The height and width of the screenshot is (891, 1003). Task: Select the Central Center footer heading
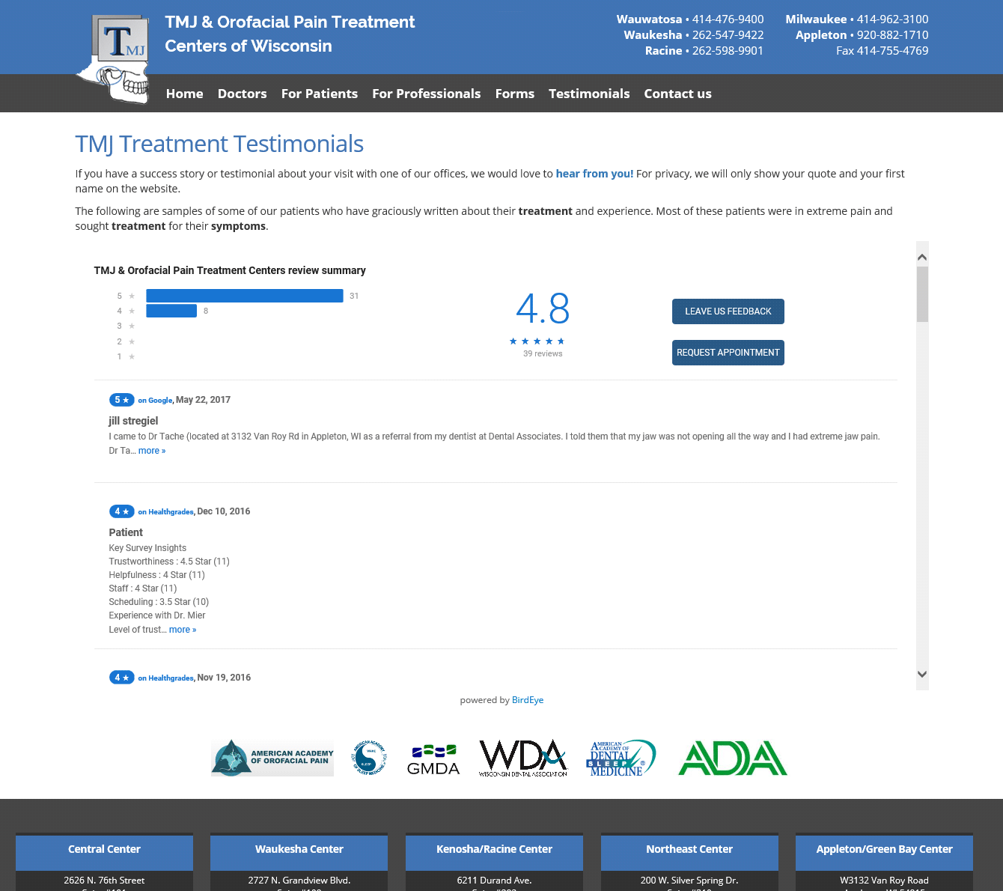104,849
